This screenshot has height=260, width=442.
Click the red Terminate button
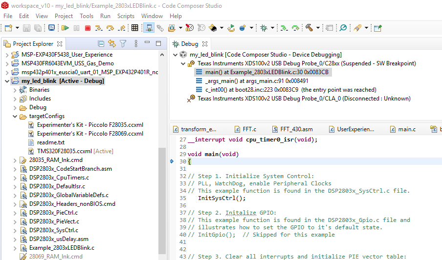coord(88,28)
